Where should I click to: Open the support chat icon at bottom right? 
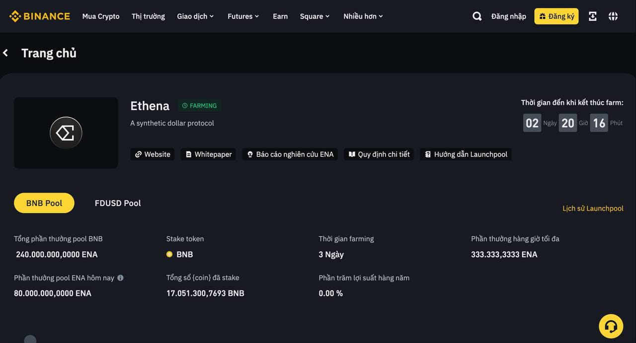[611, 326]
